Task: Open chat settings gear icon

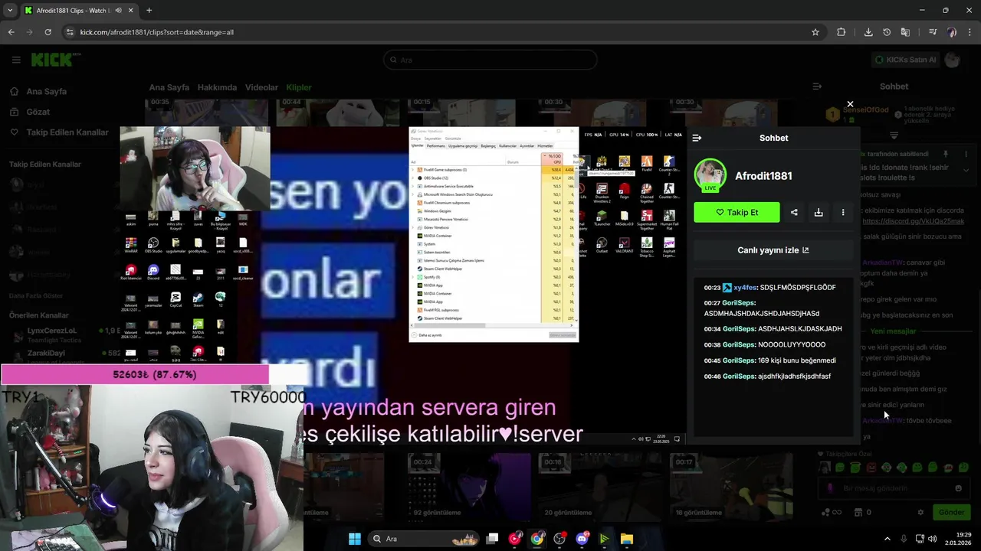Action: (x=920, y=512)
